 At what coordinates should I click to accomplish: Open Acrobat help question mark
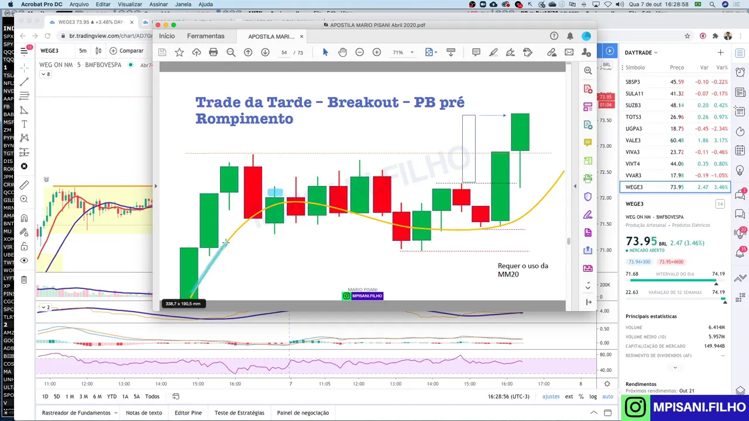(554, 36)
